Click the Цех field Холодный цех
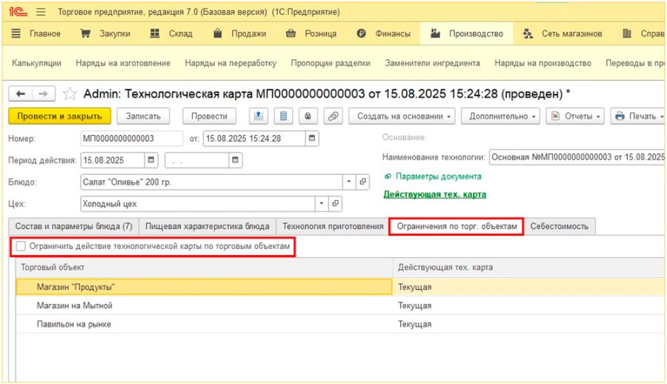The width and height of the screenshot is (667, 384). pyautogui.click(x=198, y=204)
